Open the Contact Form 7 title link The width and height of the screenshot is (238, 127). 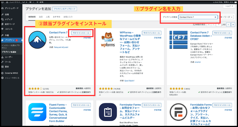(58, 33)
